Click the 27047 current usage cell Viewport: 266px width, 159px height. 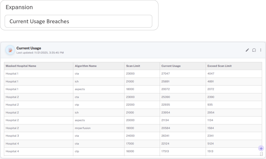click(165, 74)
